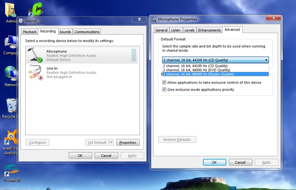Select the Microphone device icon
296x190 pixels.
pyautogui.click(x=35, y=55)
